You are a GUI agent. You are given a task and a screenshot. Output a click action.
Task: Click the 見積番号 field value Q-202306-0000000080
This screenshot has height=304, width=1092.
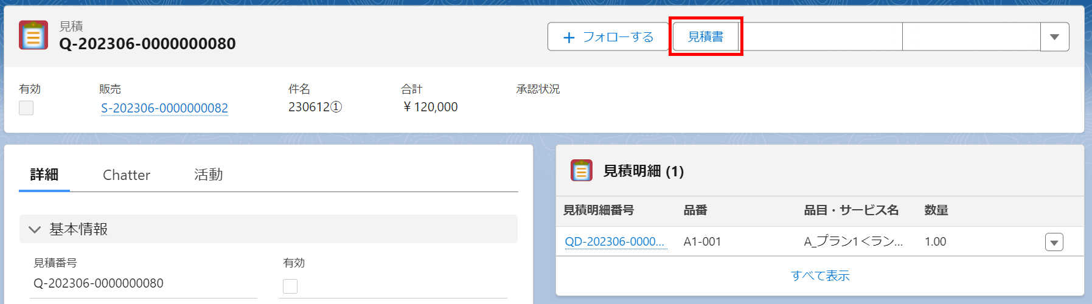[x=99, y=283]
